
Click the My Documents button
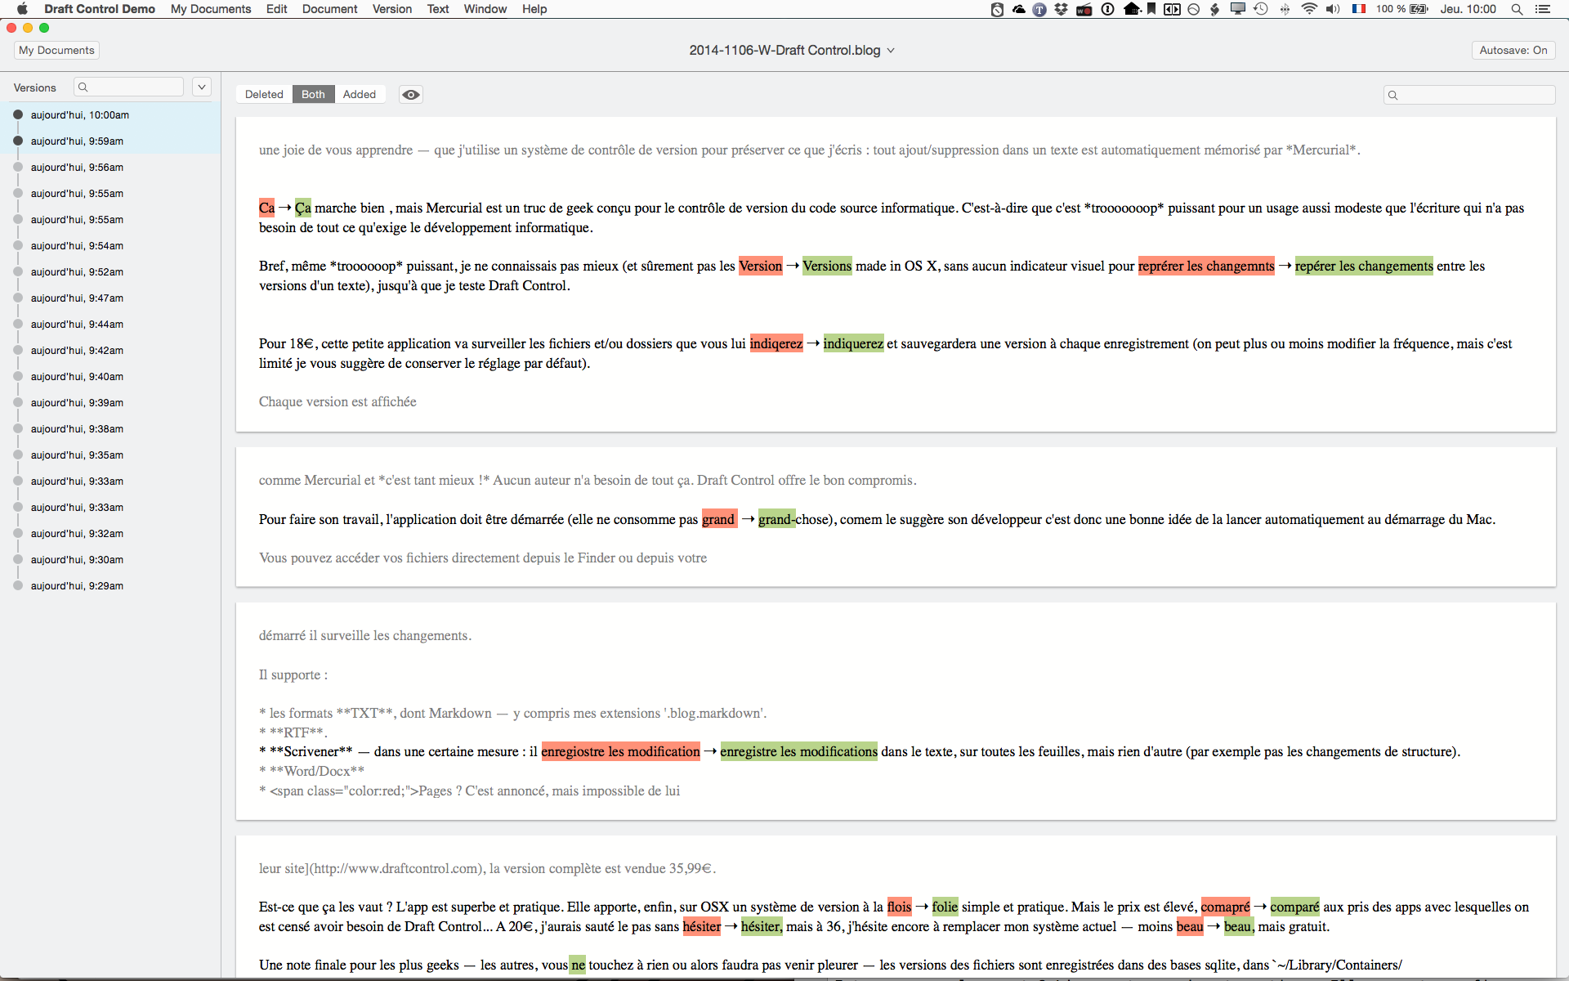click(x=55, y=50)
